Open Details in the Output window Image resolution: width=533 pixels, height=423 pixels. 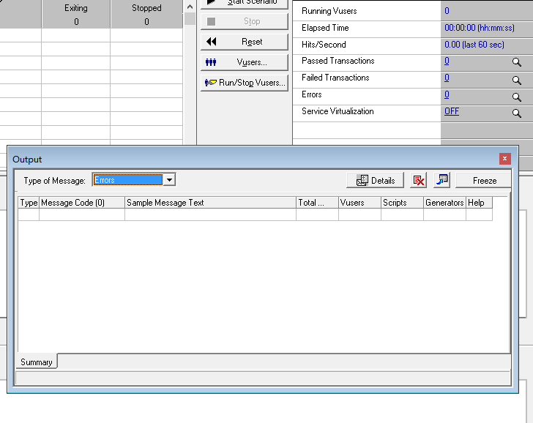[x=376, y=181]
